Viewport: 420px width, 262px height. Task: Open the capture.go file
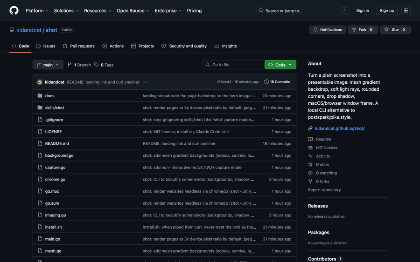click(x=55, y=168)
